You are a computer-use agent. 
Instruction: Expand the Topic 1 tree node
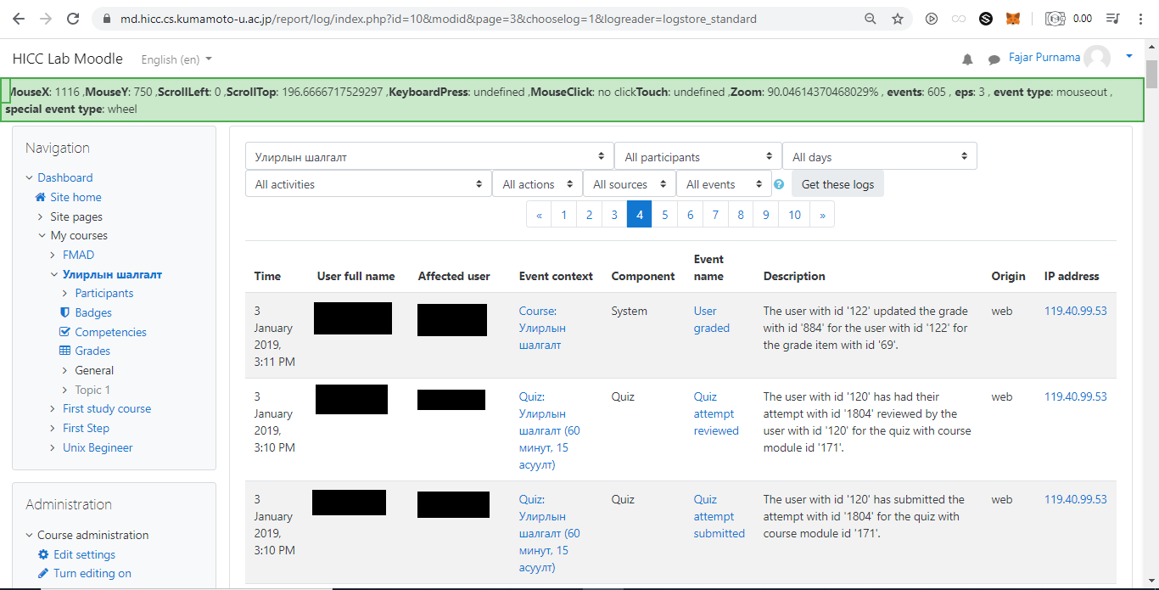click(65, 390)
